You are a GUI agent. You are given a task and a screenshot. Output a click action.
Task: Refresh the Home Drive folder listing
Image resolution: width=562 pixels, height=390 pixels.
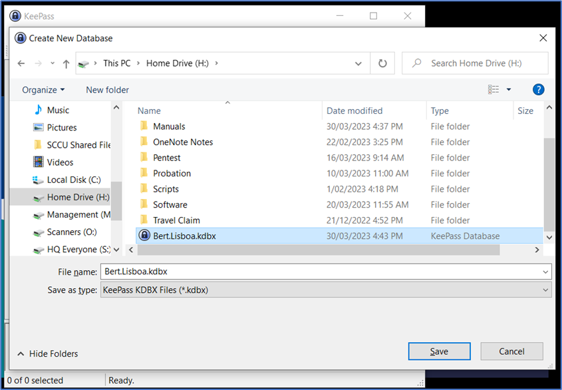[x=382, y=63]
